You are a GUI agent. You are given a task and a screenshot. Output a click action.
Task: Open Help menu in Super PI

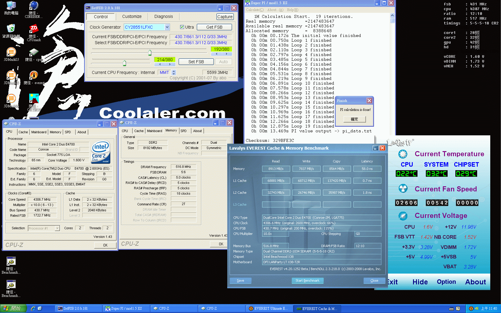point(293,10)
